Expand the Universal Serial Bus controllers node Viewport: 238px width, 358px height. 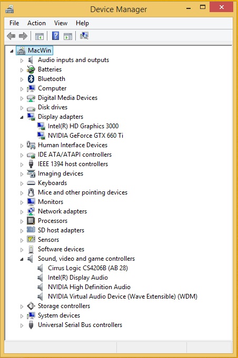pyautogui.click(x=22, y=325)
